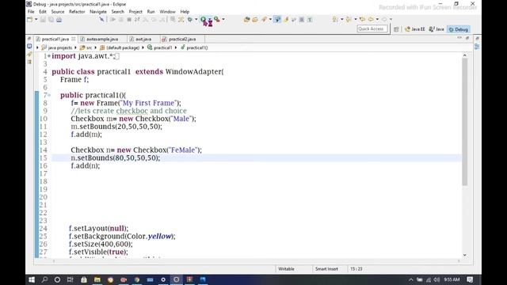Viewport: 507px width, 285px height.
Task: Click the Skip All Breakpoints icon
Action: pyautogui.click(x=101, y=19)
